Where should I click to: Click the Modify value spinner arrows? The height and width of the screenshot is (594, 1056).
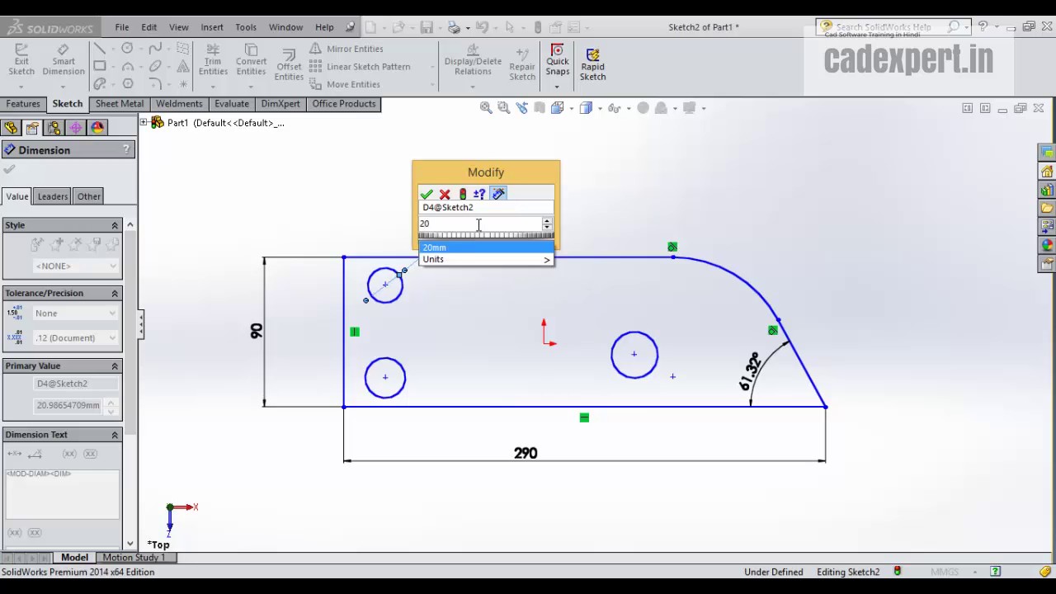[x=547, y=224]
